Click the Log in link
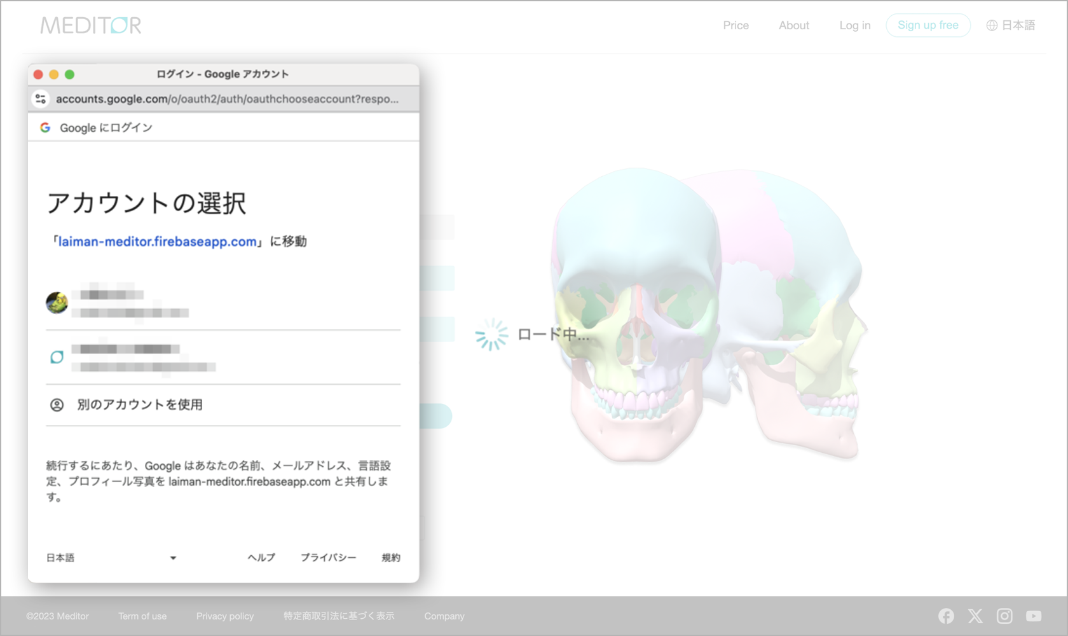The height and width of the screenshot is (636, 1068). pos(854,25)
